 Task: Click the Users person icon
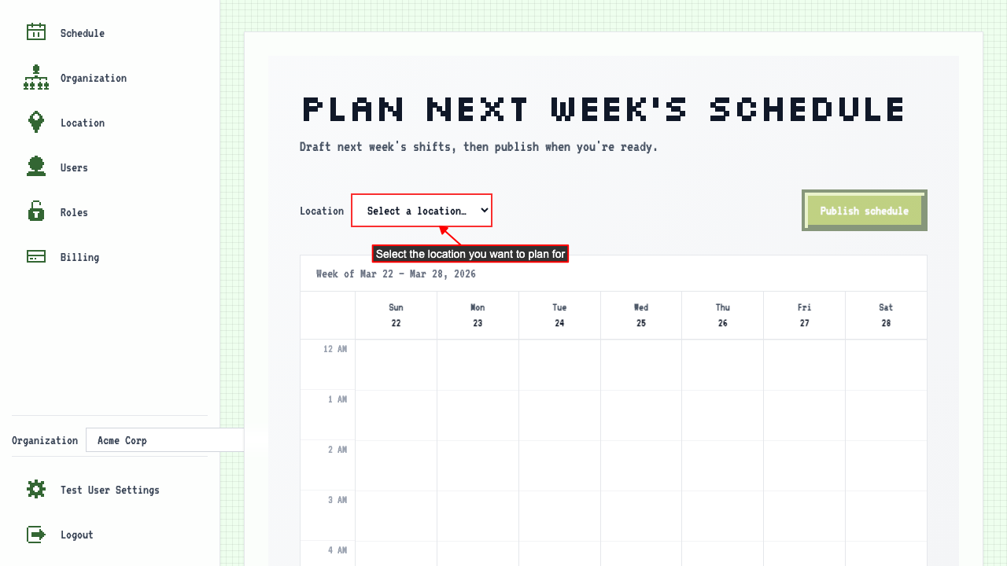tap(36, 167)
